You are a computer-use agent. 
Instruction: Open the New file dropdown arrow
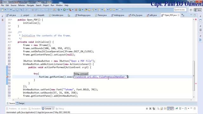pos(5,10)
